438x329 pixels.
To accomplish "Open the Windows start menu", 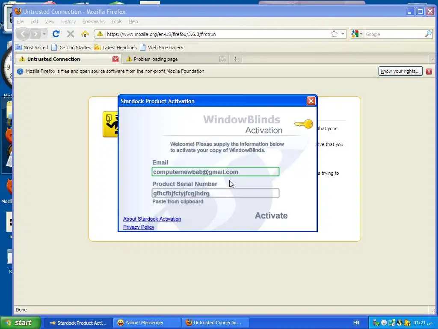I will (20, 323).
